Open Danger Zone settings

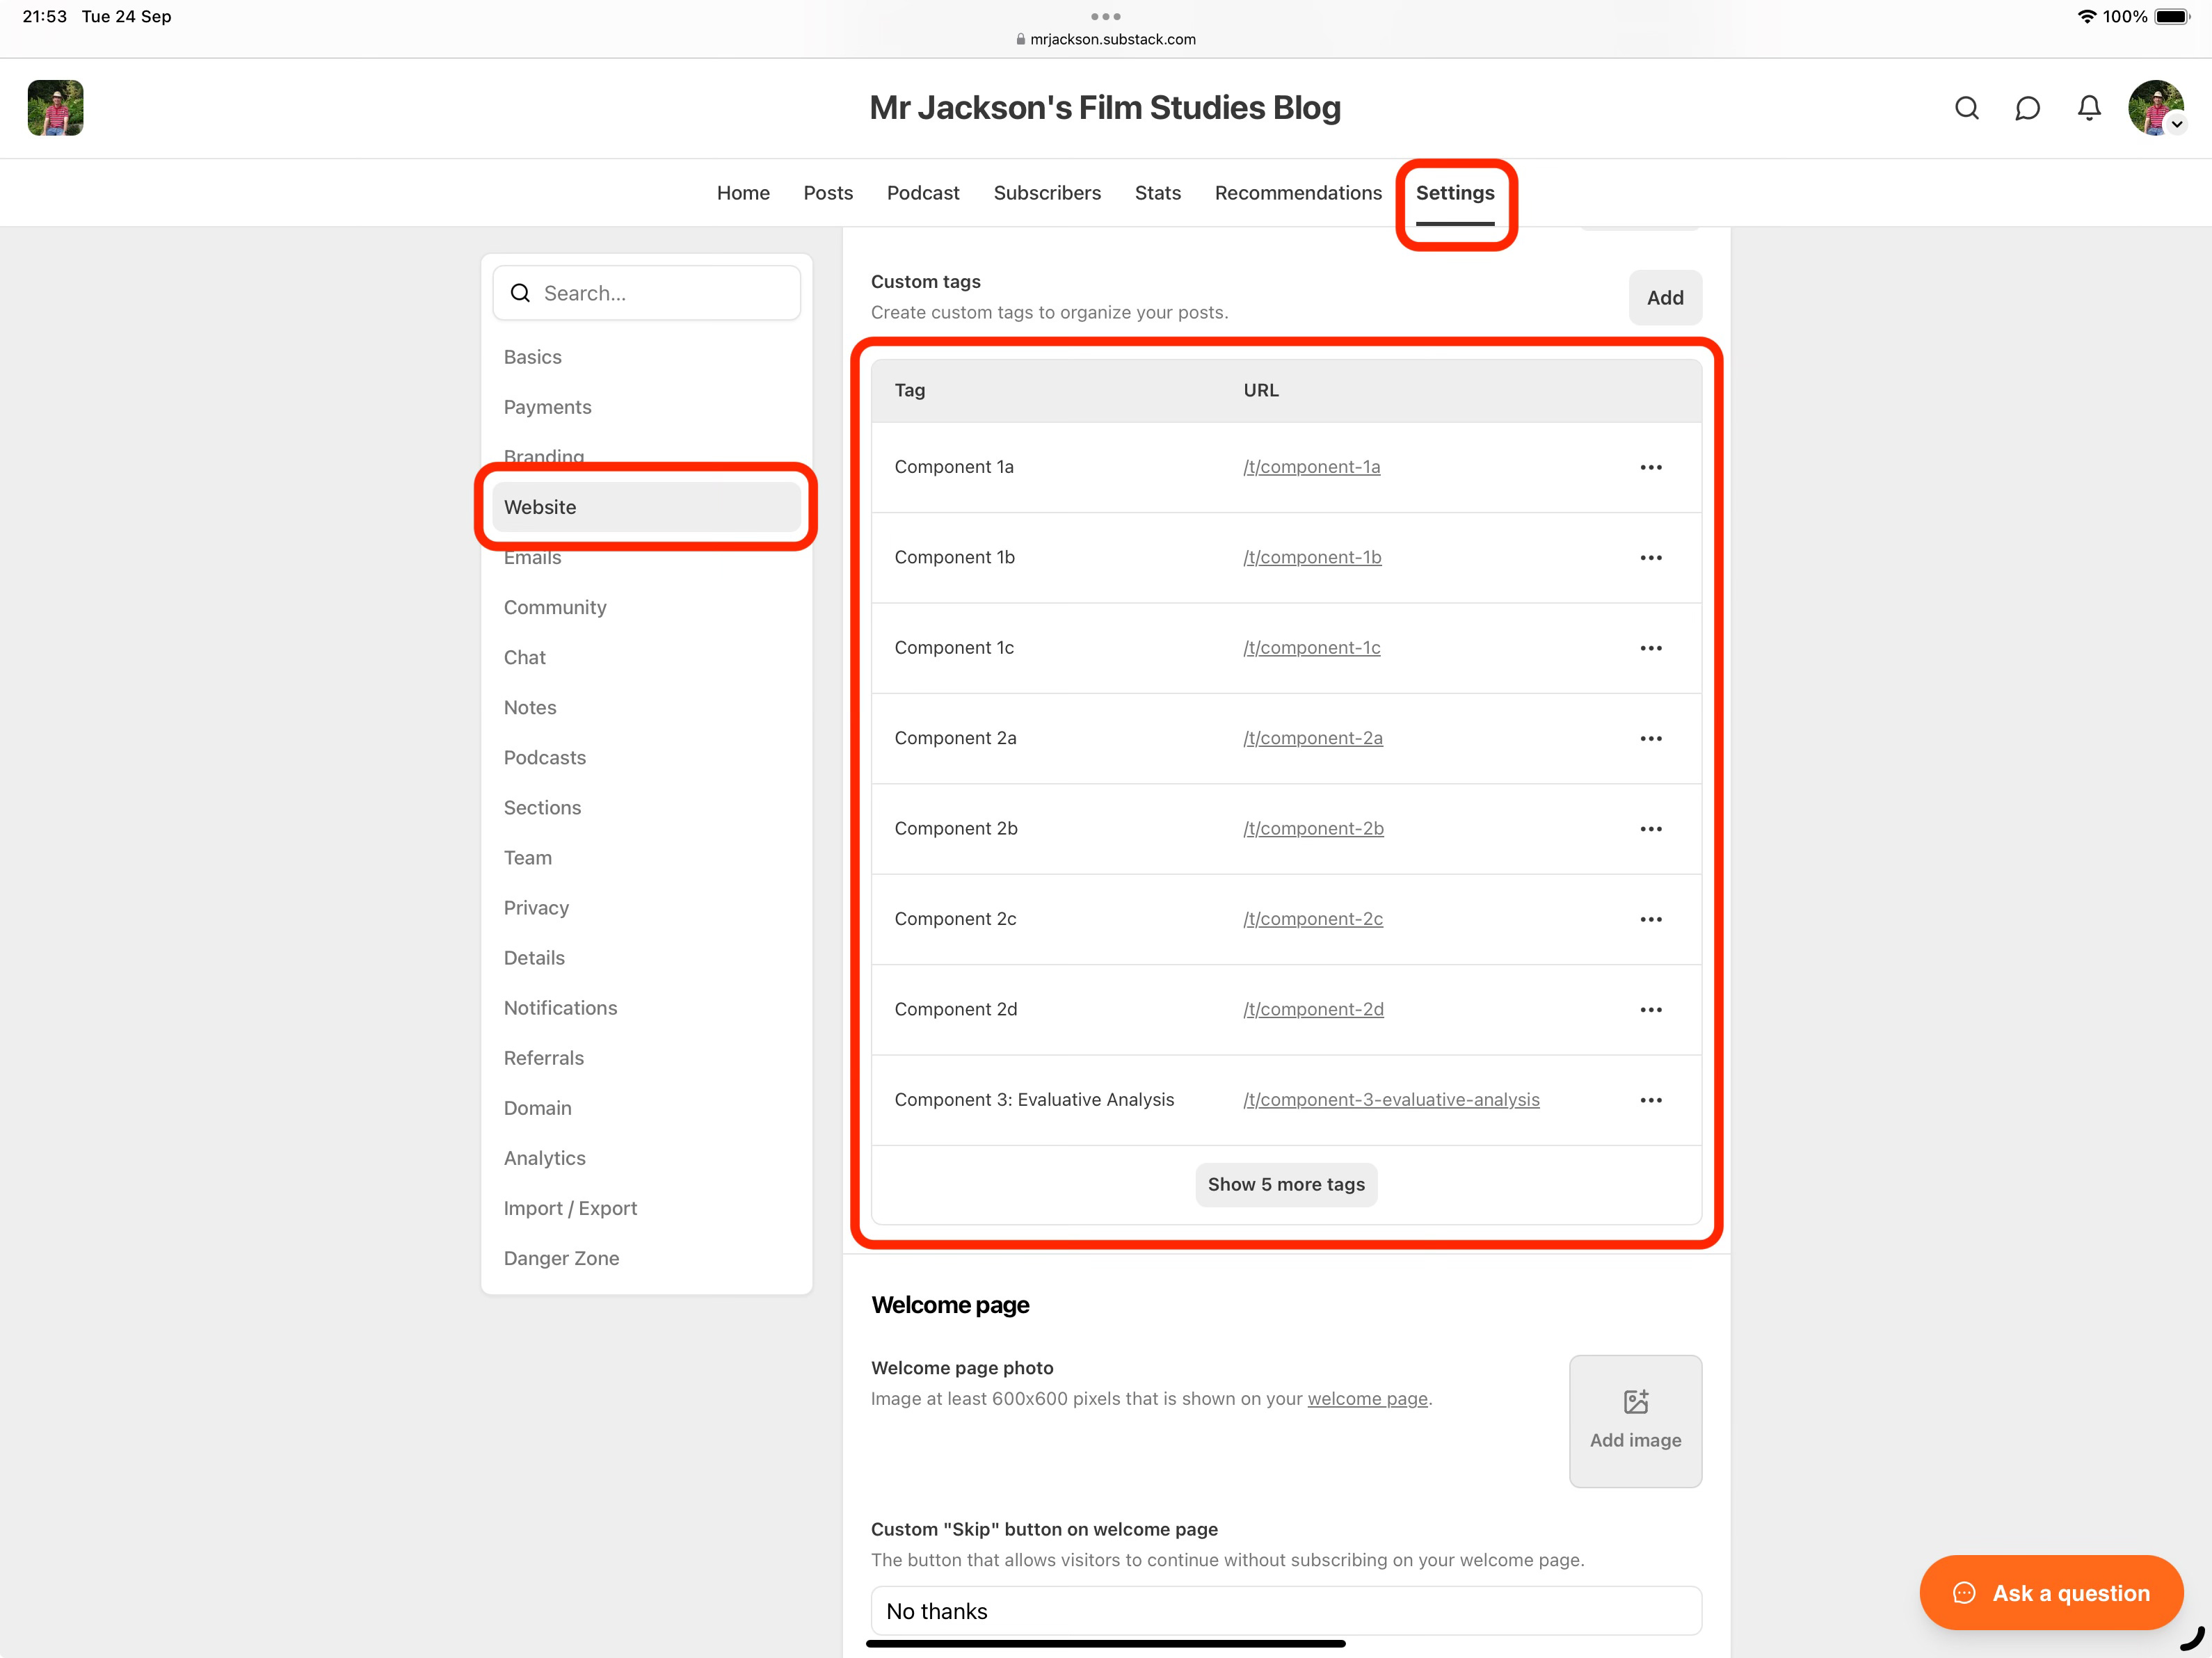(x=646, y=1258)
